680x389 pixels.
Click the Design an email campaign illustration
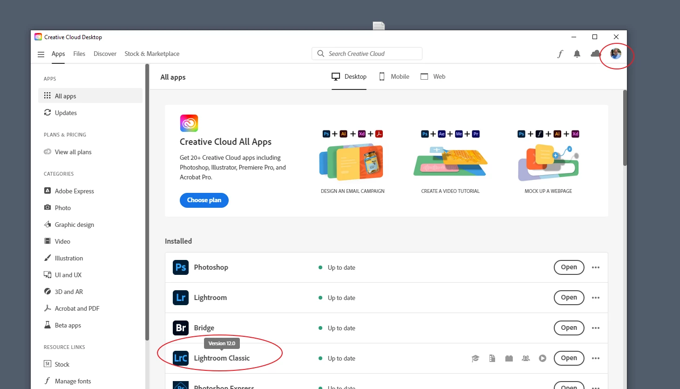[352, 162]
